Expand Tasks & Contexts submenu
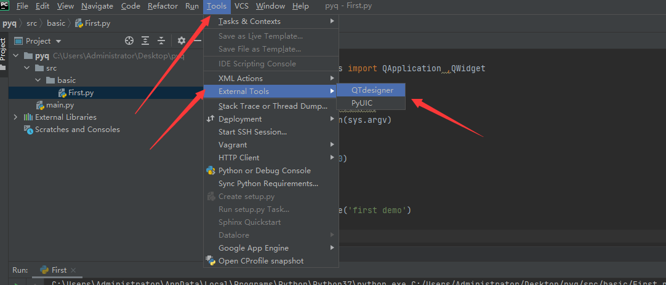Screen dimensions: 666x285 click(x=271, y=21)
